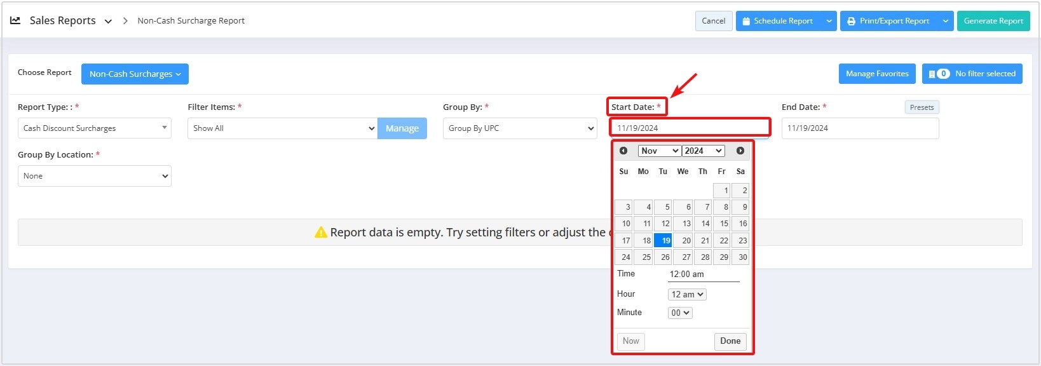Open Manage Favorites
Screen dimensions: 1041x366
point(877,74)
